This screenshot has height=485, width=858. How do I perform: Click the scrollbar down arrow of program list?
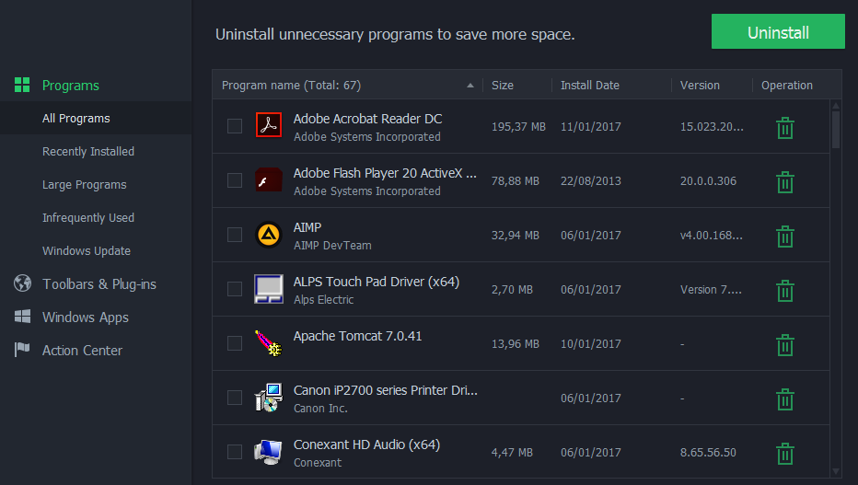pos(836,471)
